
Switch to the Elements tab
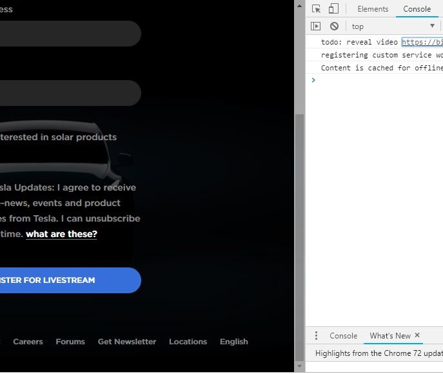[x=373, y=9]
